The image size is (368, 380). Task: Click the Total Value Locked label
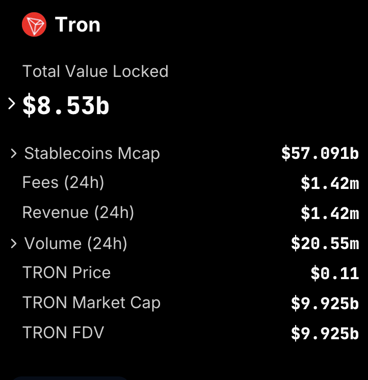pos(95,71)
